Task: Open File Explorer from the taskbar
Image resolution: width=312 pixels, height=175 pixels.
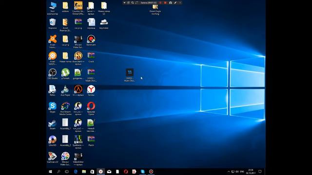Action: [x=84, y=172]
